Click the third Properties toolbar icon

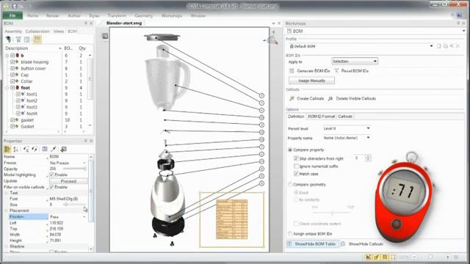[x=26, y=149]
